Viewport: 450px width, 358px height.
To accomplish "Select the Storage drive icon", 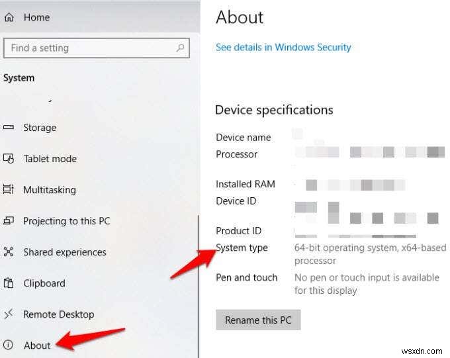I will tap(9, 127).
